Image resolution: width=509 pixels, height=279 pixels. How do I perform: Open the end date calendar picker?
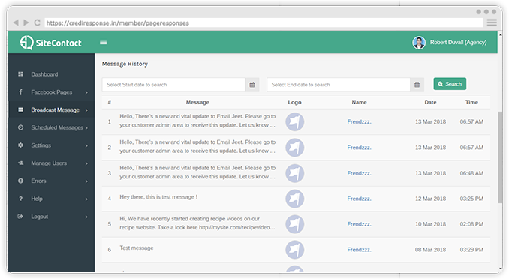417,85
